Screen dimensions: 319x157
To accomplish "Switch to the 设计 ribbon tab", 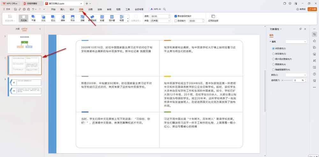I will [x=72, y=9].
